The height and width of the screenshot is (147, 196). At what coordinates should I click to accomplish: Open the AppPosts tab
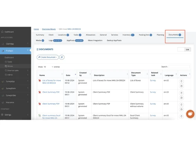pyautogui.click(x=75, y=40)
